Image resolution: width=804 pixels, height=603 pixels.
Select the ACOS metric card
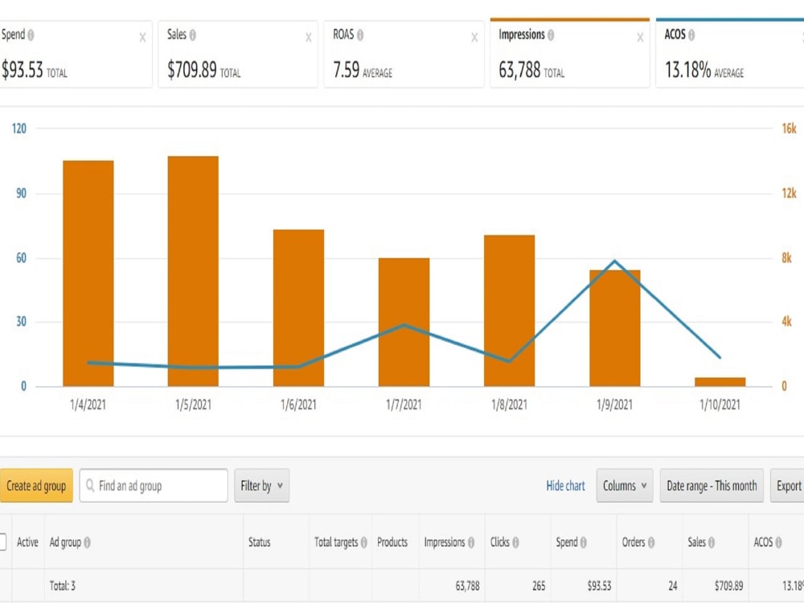click(730, 53)
